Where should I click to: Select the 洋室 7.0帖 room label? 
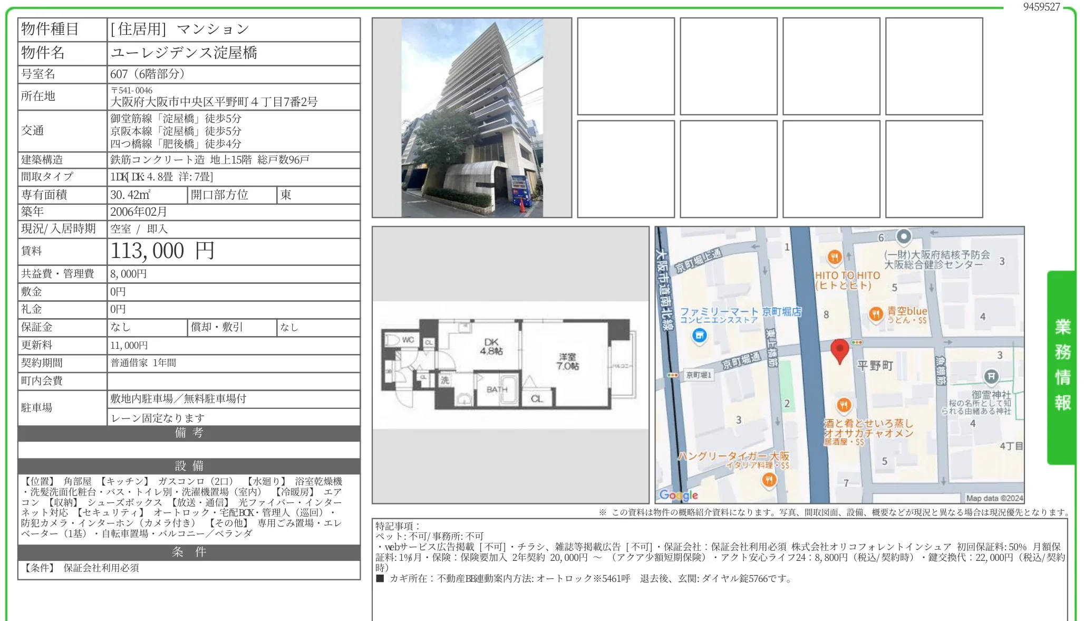tap(567, 361)
